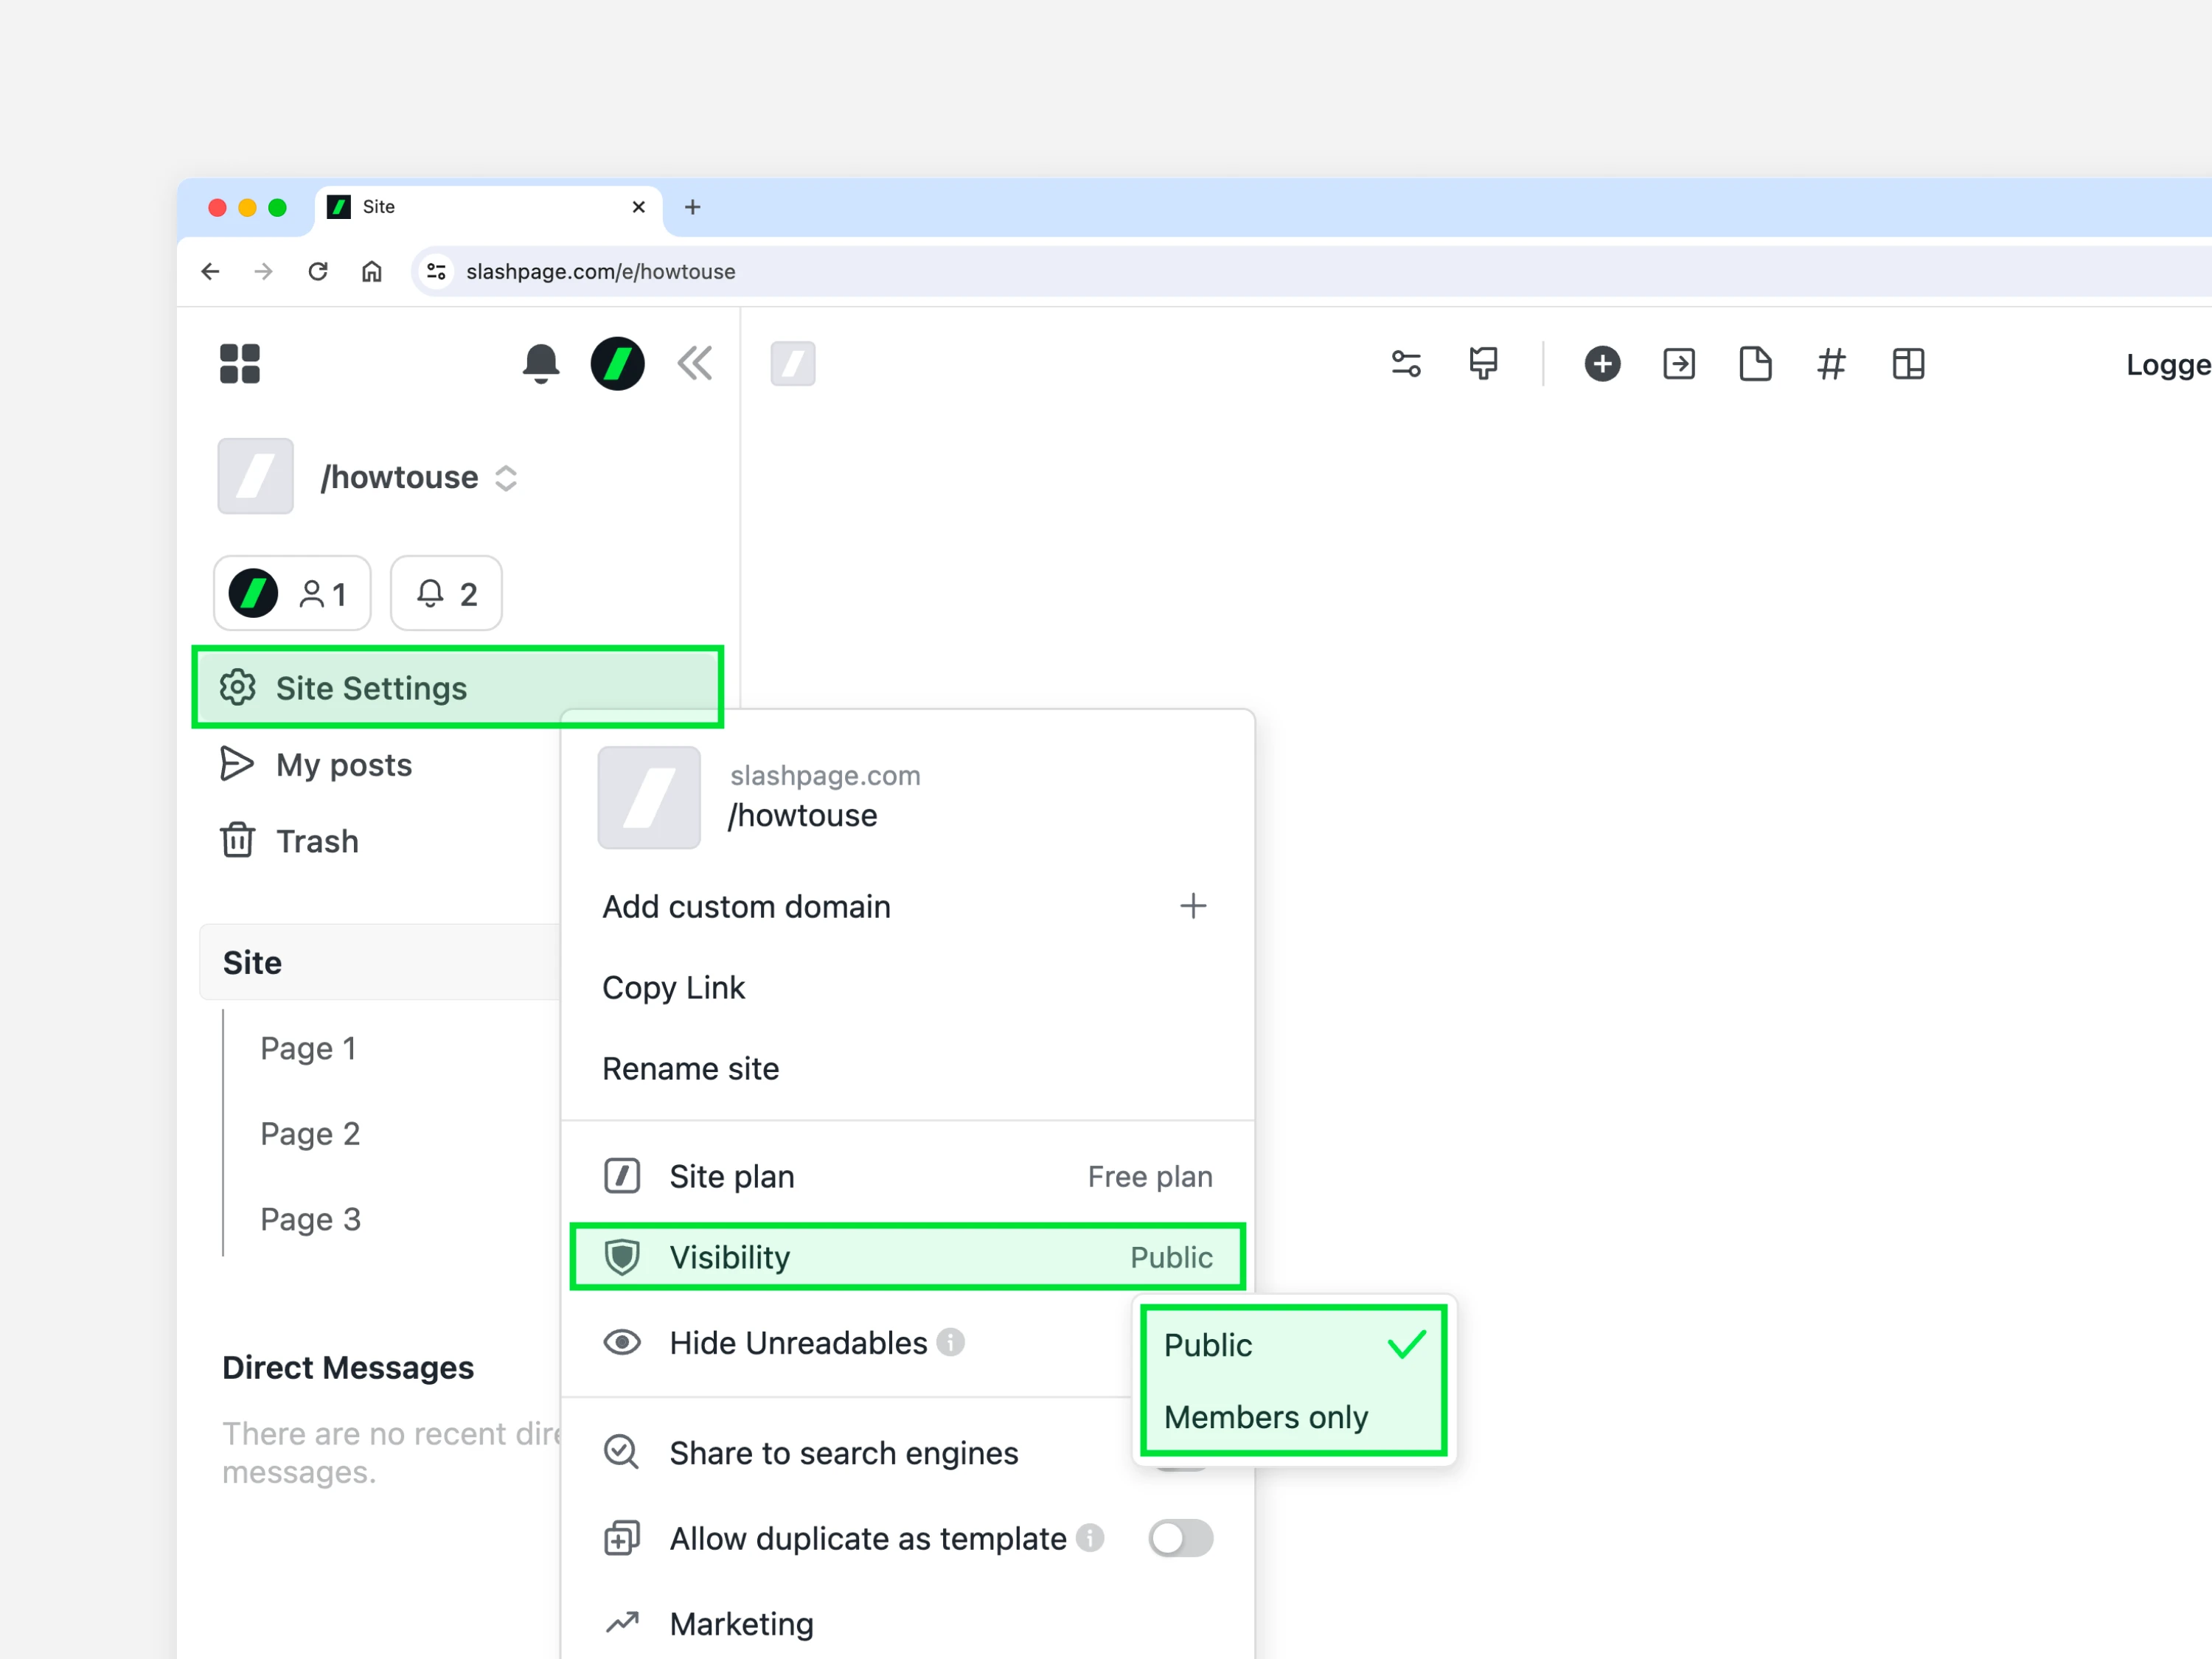Toggle Allow duplicate as template switch
This screenshot has width=2212, height=1659.
click(1180, 1538)
